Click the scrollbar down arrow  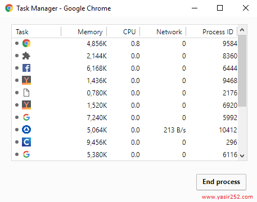tap(242, 155)
